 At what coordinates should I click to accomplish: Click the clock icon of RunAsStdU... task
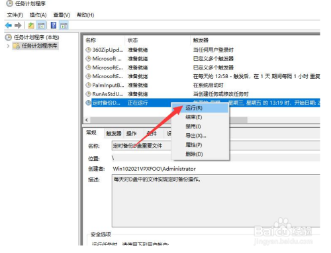pos(88,94)
